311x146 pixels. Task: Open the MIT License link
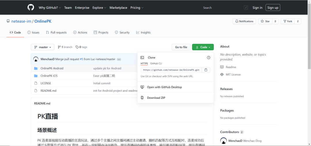point(233,75)
